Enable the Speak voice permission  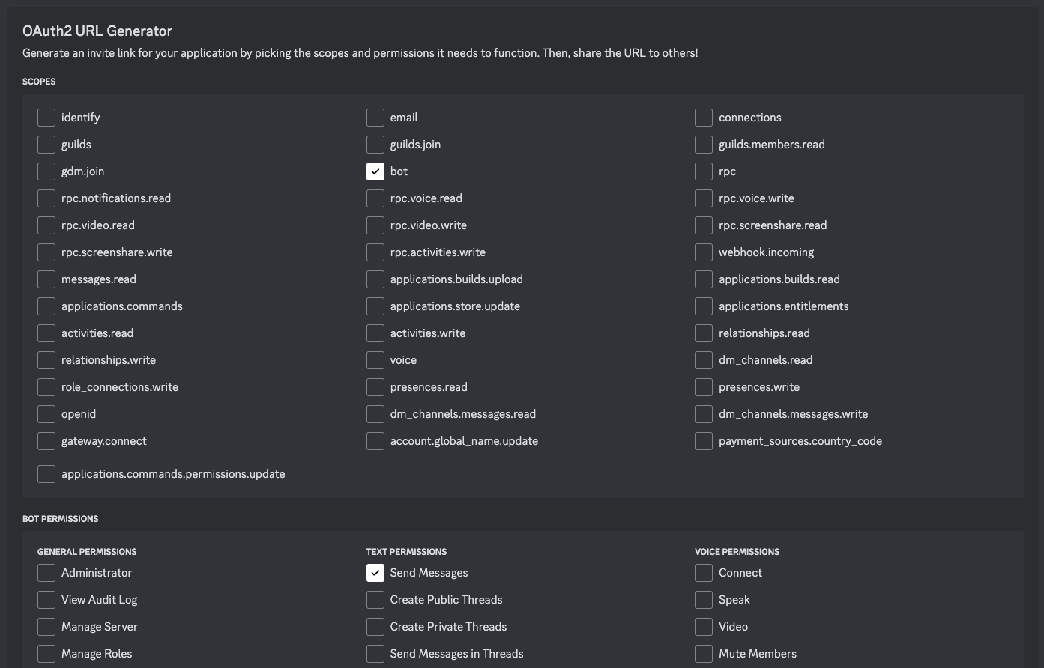(x=704, y=600)
